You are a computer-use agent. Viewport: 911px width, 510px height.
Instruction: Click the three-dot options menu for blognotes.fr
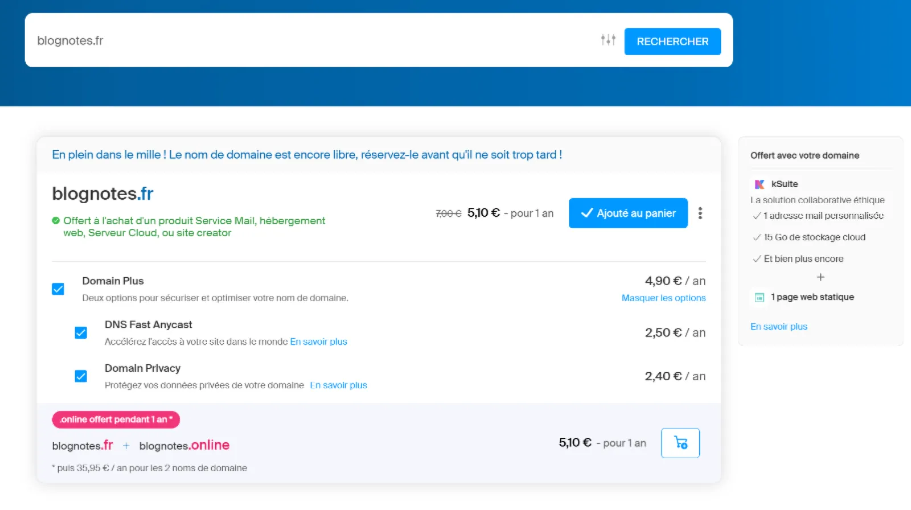point(700,213)
